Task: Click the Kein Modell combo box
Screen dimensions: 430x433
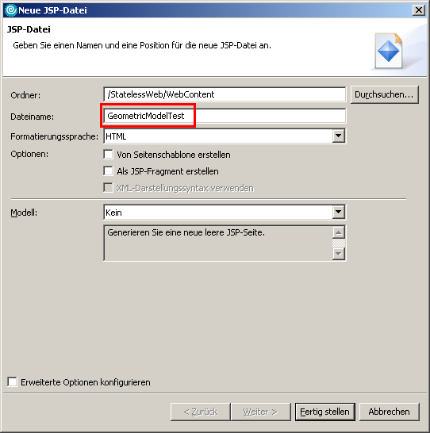Action: (225, 212)
